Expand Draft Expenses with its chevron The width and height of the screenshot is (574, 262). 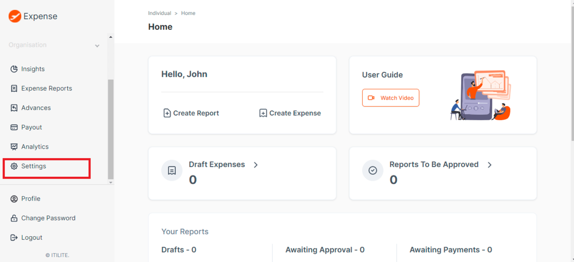coord(256,165)
